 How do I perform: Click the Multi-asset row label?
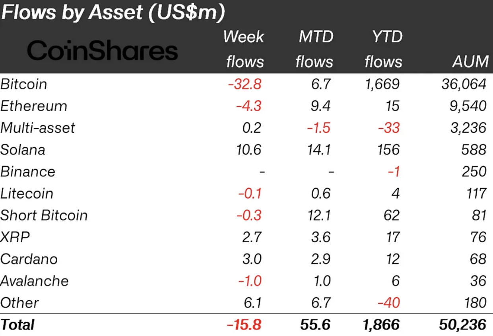click(38, 128)
